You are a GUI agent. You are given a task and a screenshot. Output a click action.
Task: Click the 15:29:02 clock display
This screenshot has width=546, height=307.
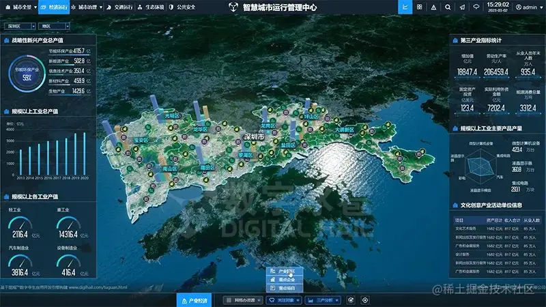pos(498,5)
